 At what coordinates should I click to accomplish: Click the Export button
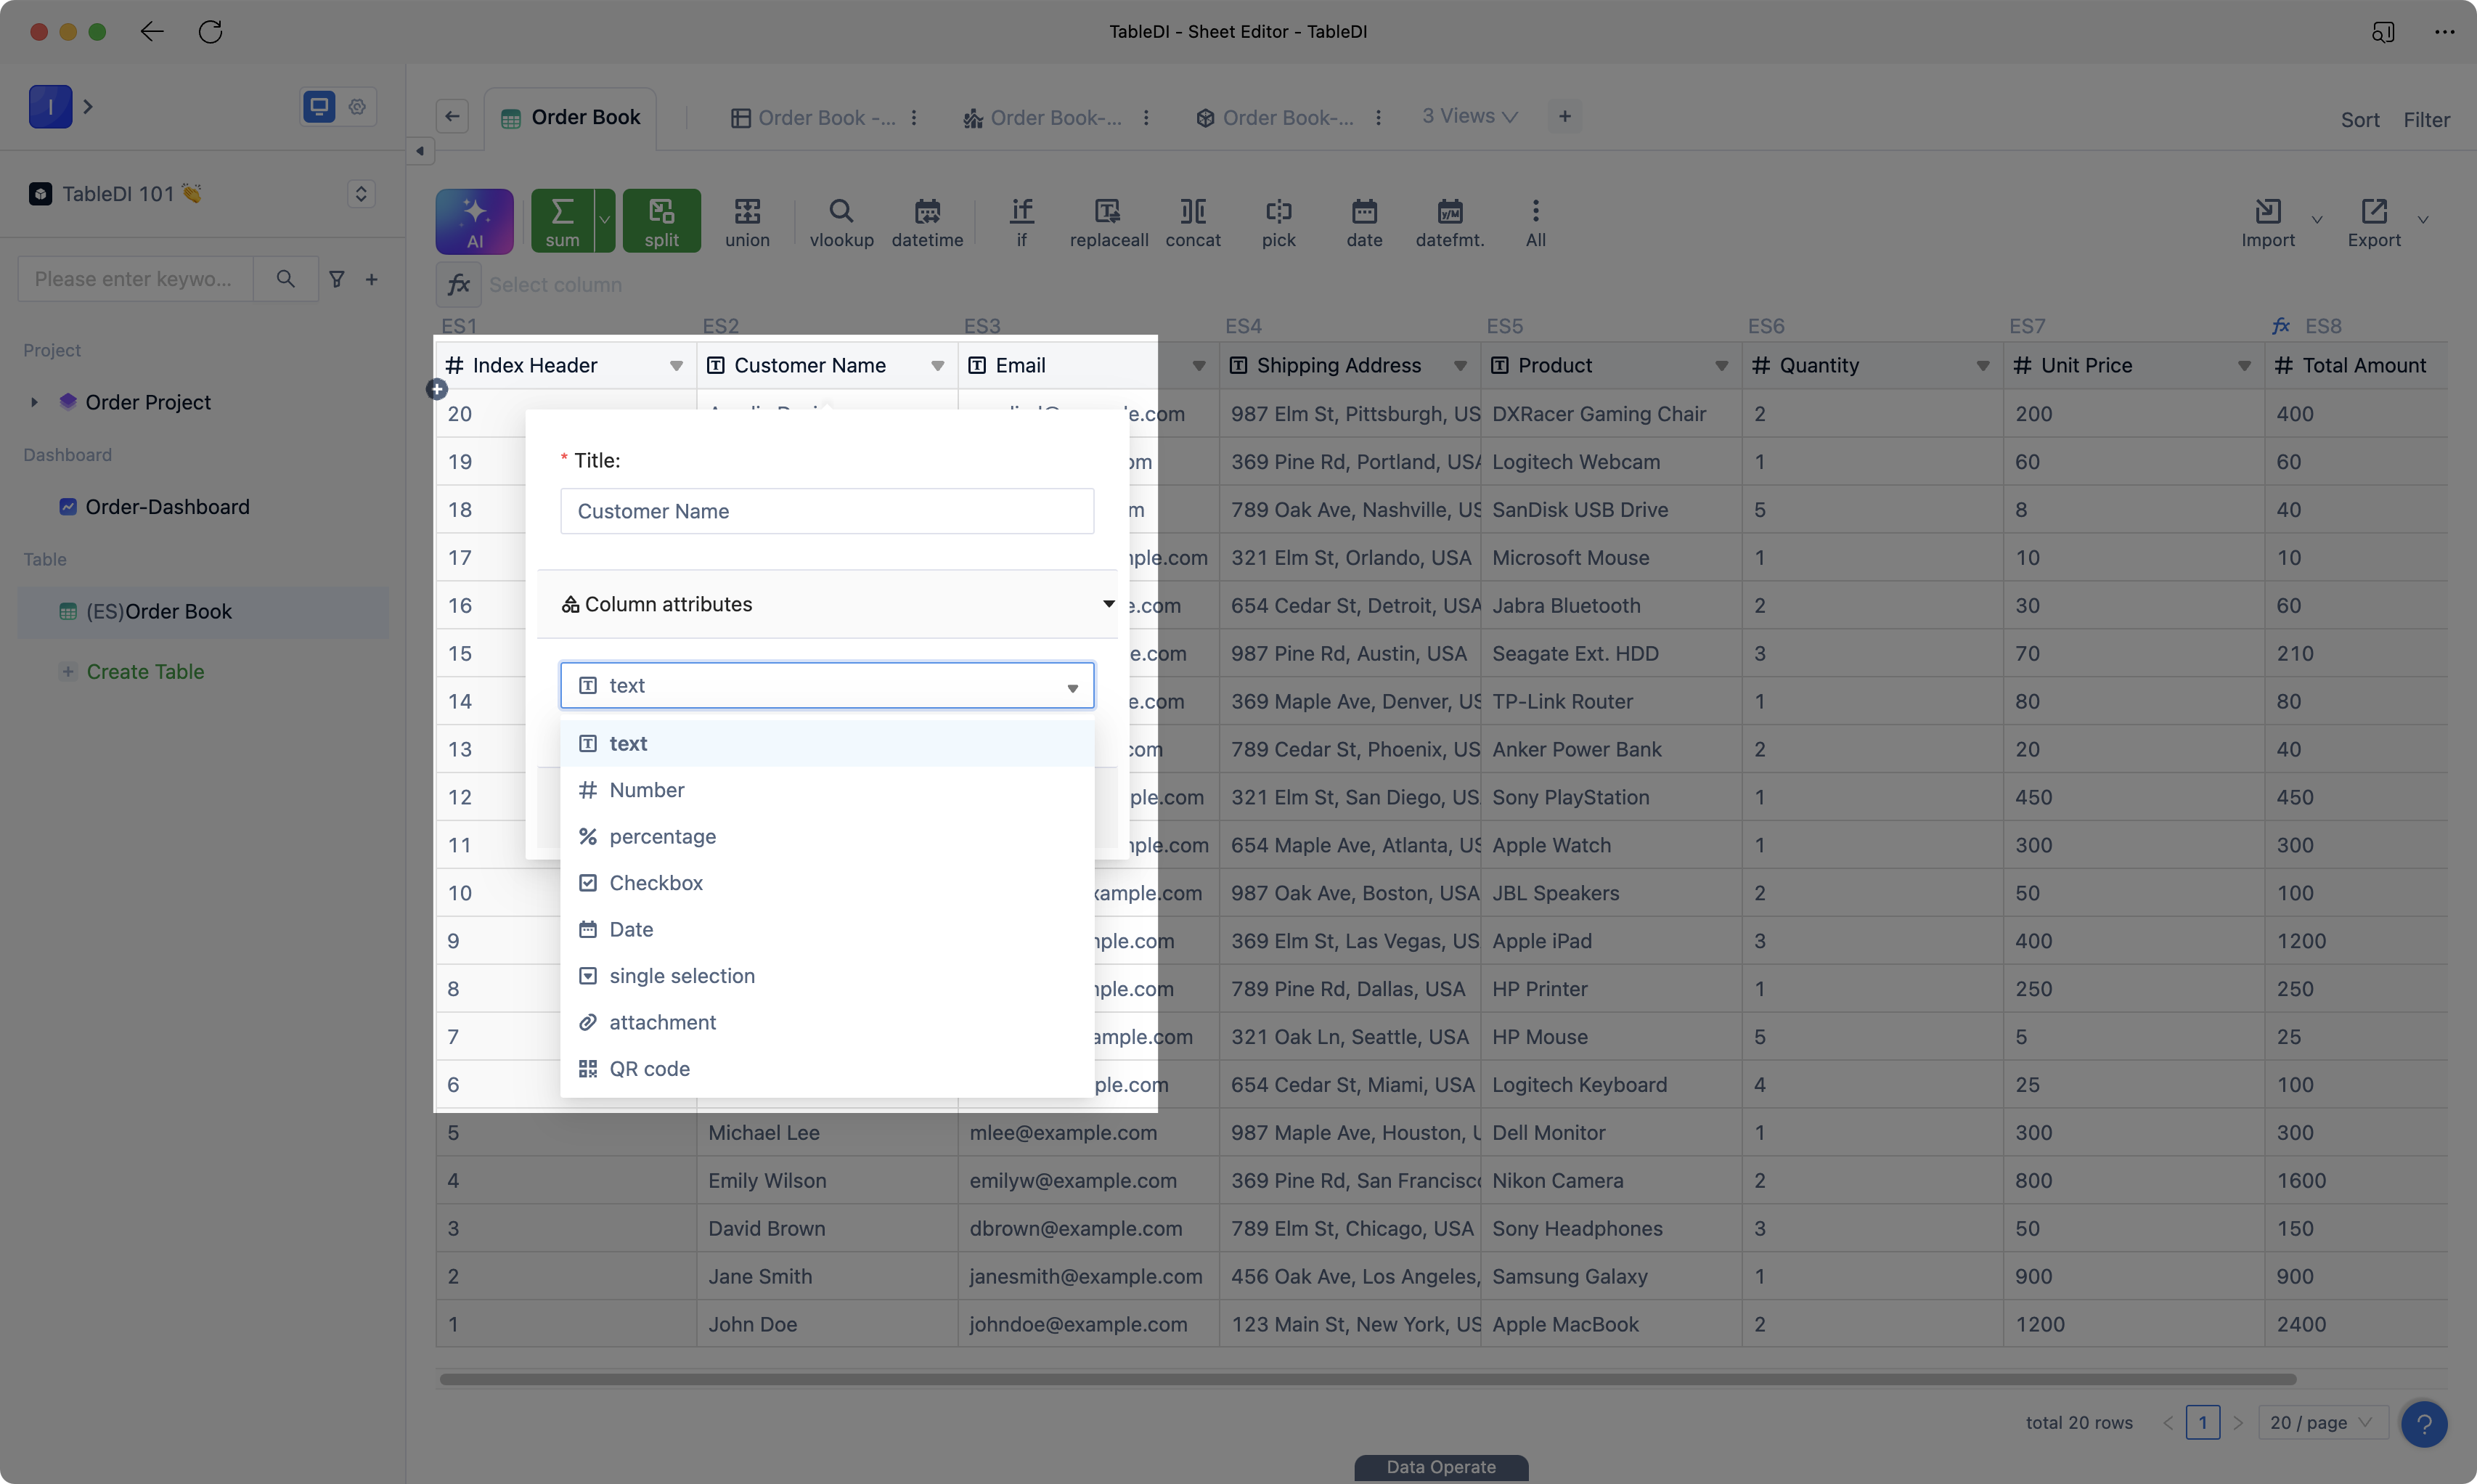point(2373,221)
